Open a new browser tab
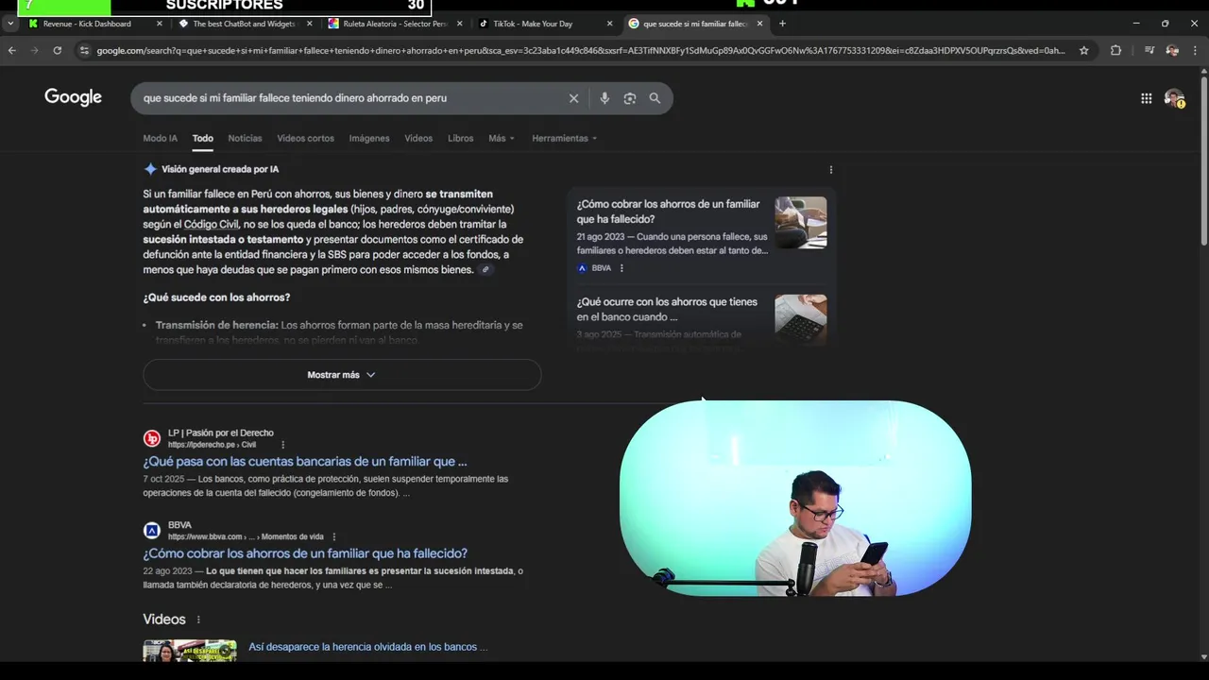Viewport: 1209px width, 680px height. pos(782,24)
